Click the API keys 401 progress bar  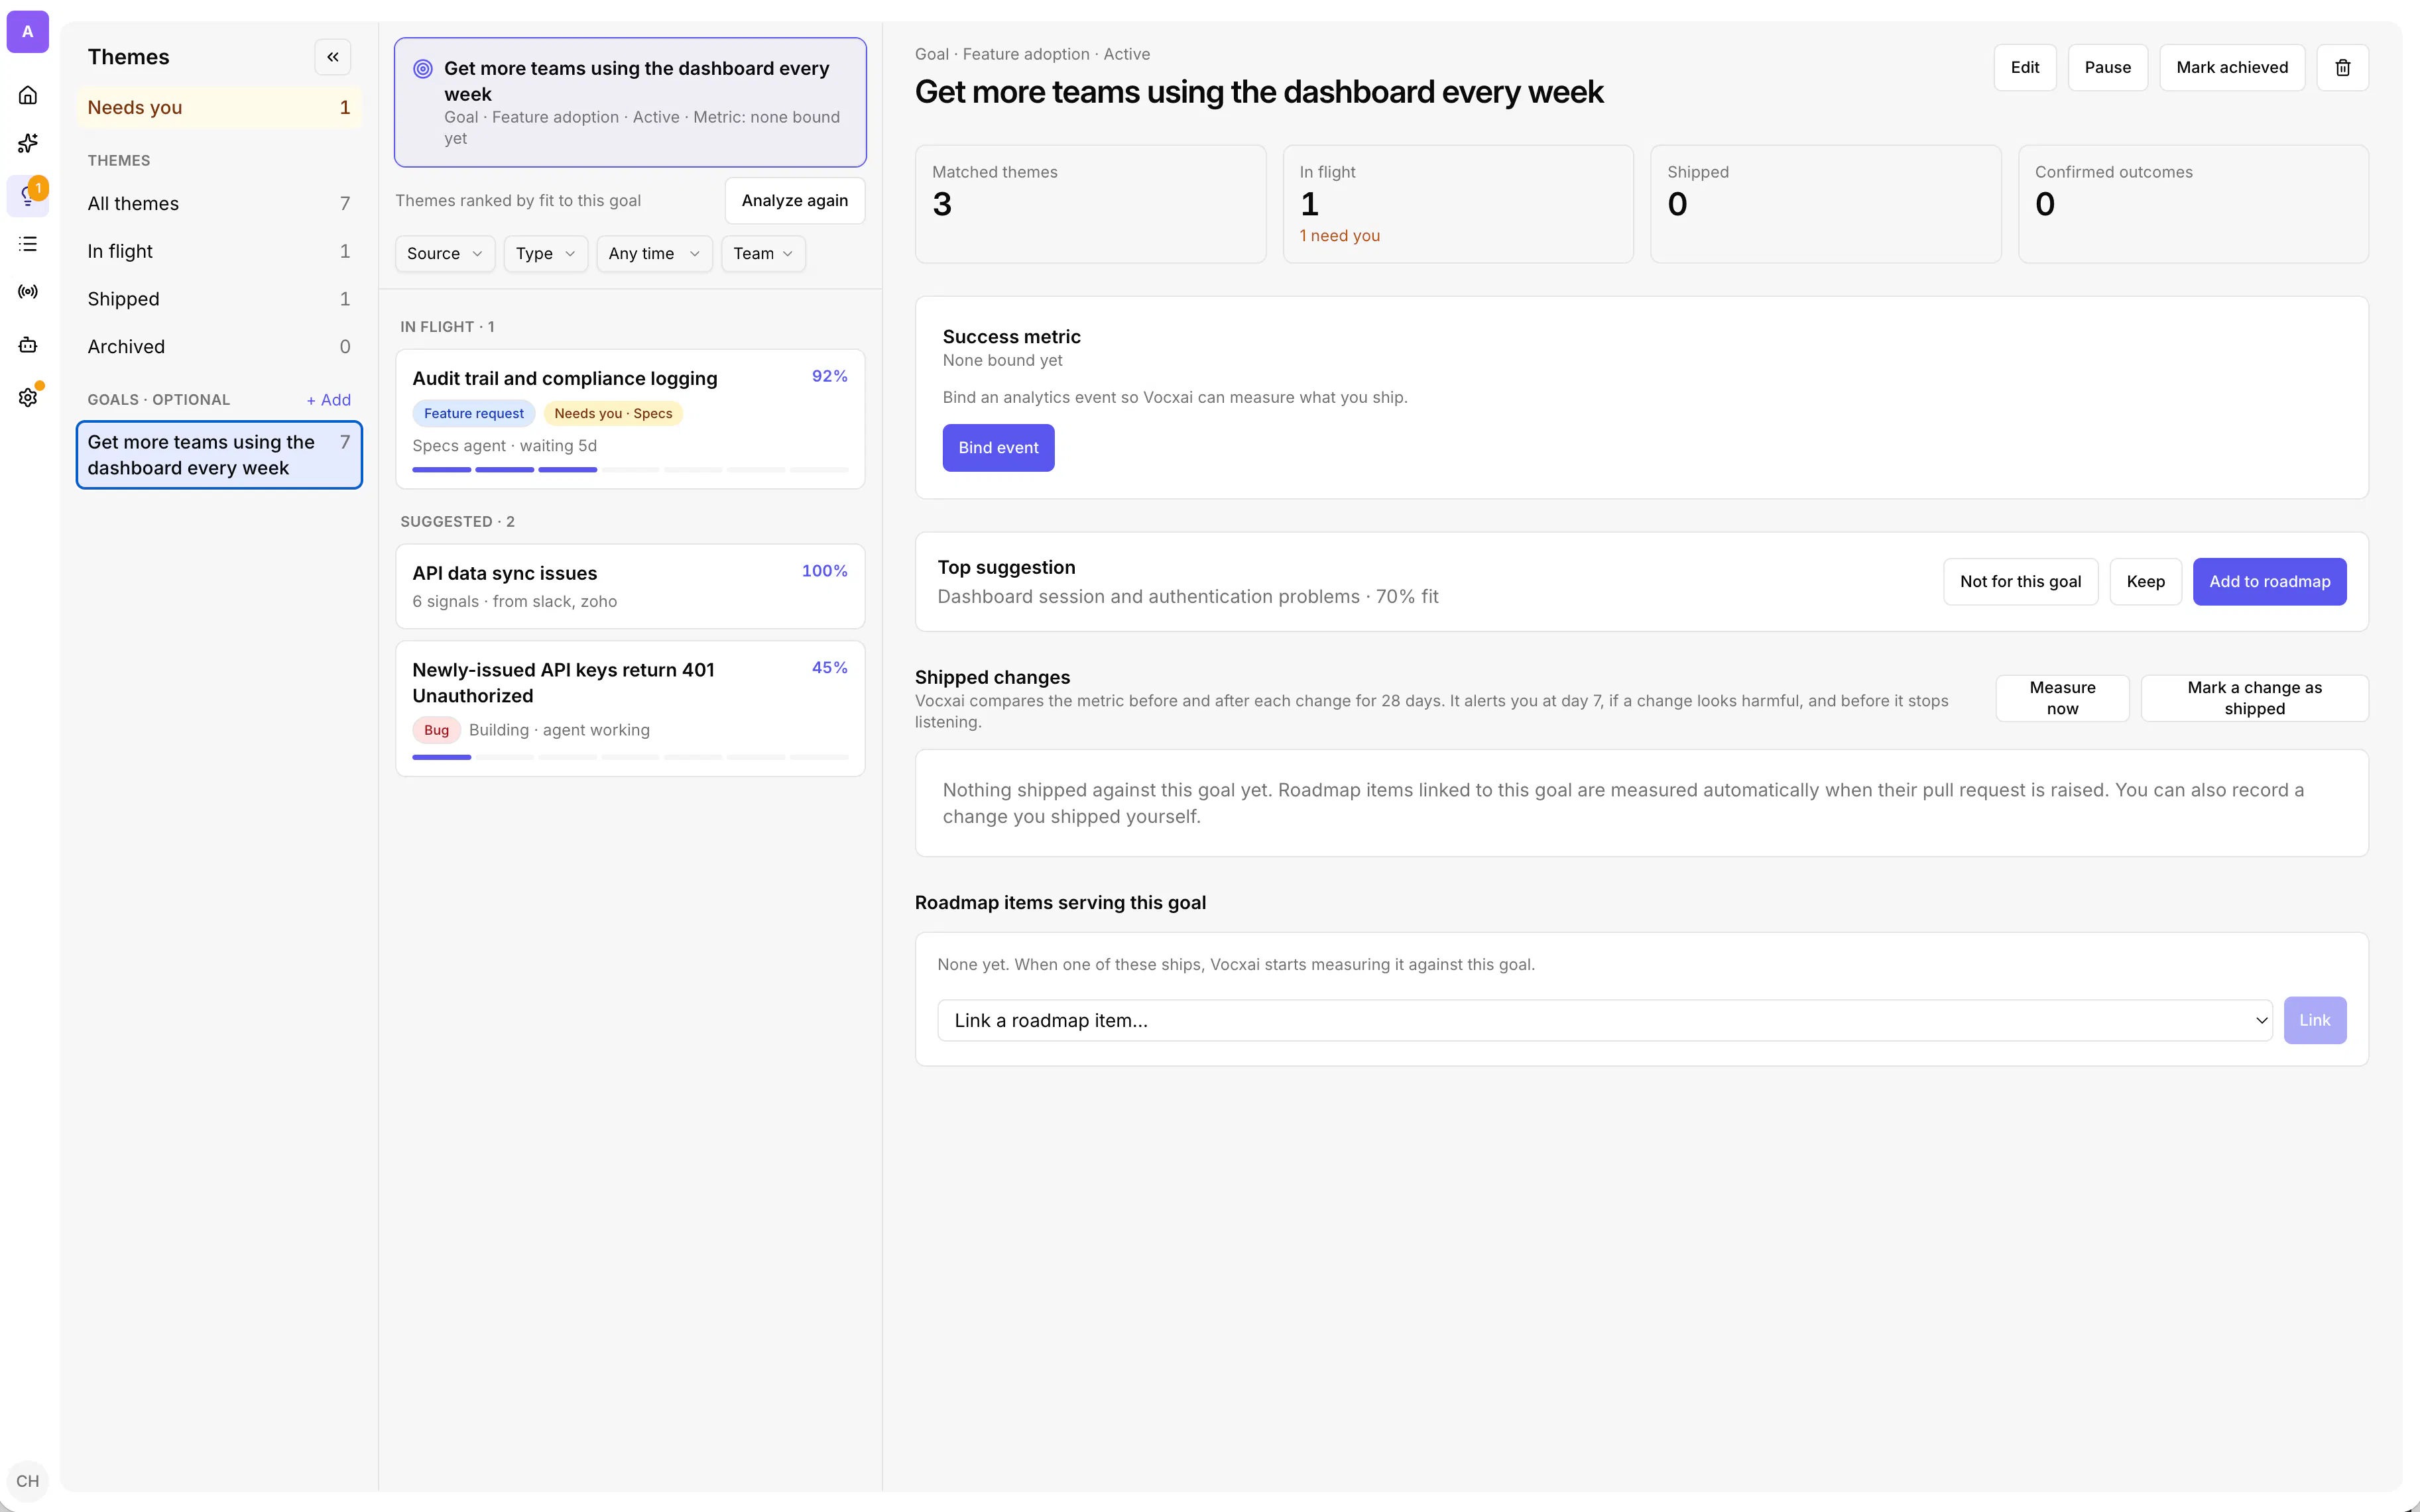(631, 758)
